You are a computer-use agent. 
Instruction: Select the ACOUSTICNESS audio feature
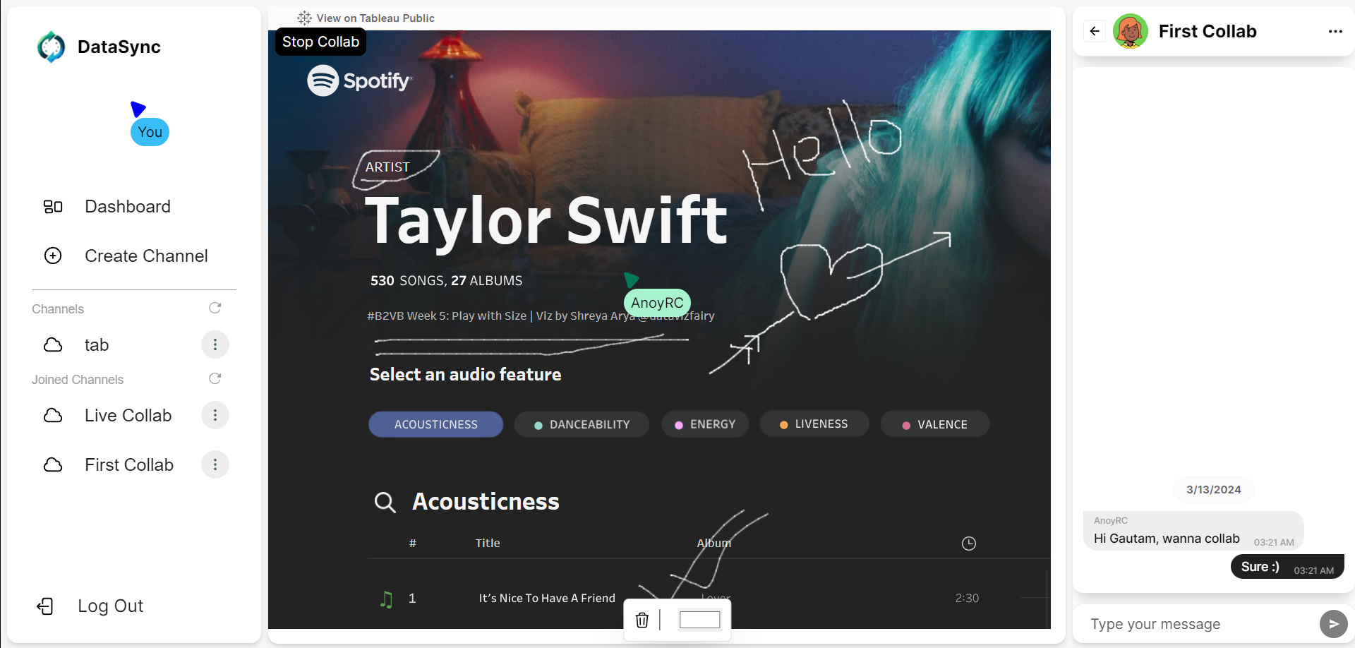(x=435, y=424)
